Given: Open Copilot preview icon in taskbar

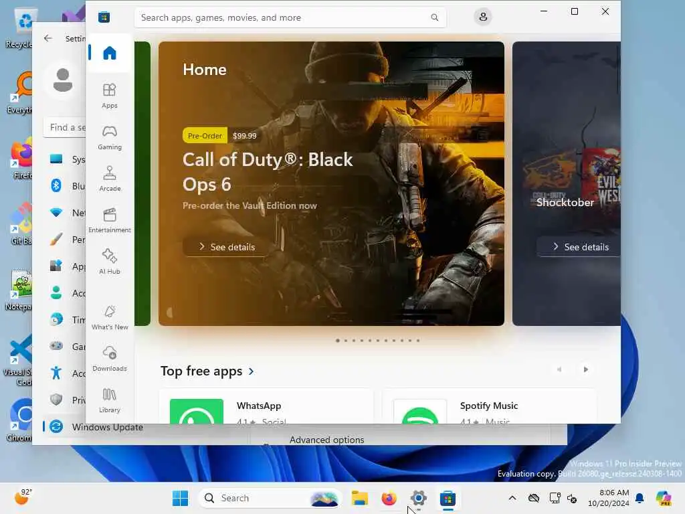Looking at the screenshot, I should [x=664, y=498].
